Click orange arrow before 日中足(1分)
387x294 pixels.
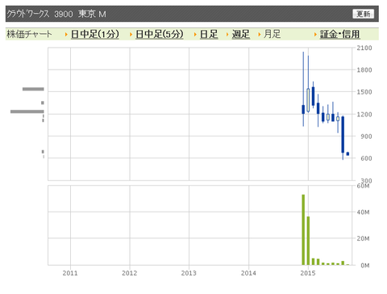point(66,35)
